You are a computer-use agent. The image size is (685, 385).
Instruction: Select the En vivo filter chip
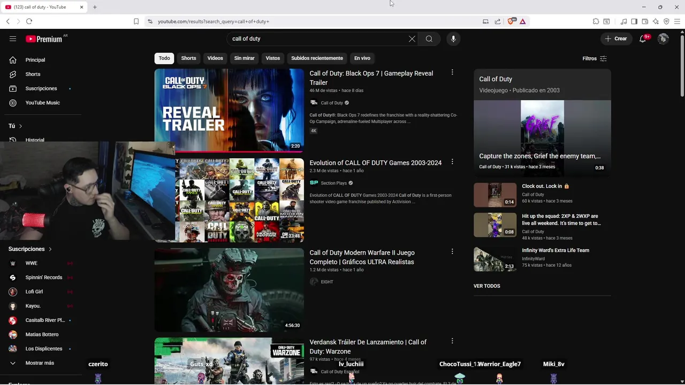tap(362, 58)
